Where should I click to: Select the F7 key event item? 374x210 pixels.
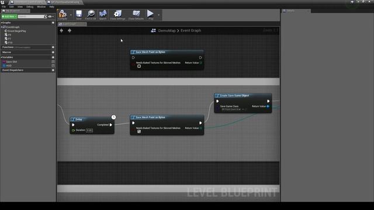(x=8, y=38)
